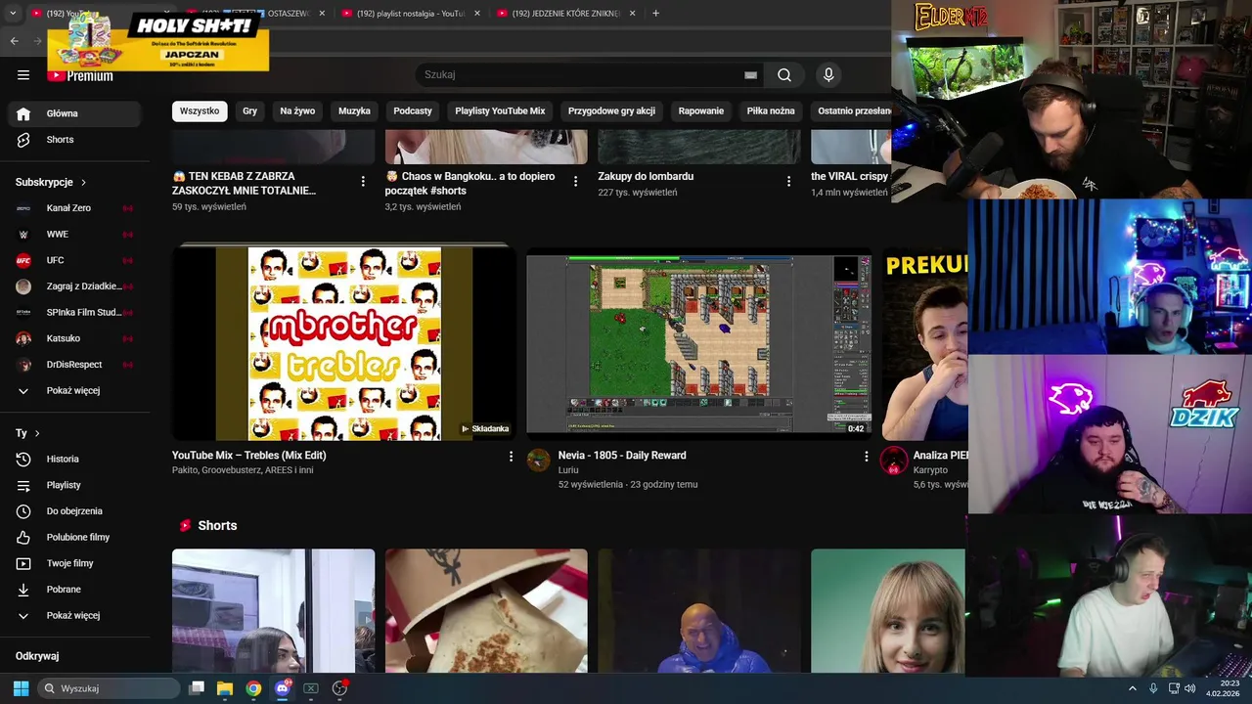This screenshot has height=704, width=1252.
Task: Open the Kanał Zero subscription
Action: (x=74, y=208)
